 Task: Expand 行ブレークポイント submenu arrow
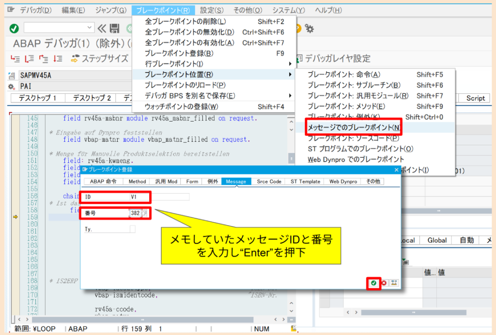[290, 64]
